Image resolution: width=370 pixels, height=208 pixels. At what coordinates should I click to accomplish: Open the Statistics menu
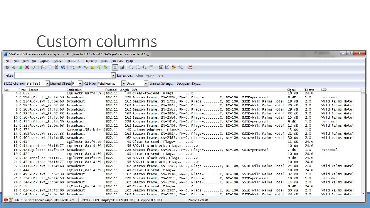(73, 61)
